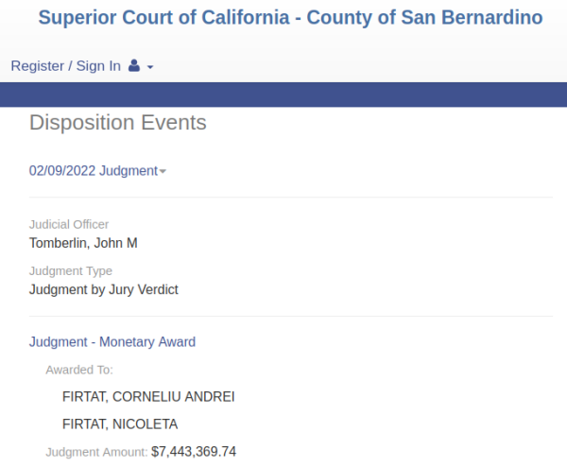Image resolution: width=567 pixels, height=467 pixels.
Task: Click the Judicial Officer label
Action: (x=69, y=224)
